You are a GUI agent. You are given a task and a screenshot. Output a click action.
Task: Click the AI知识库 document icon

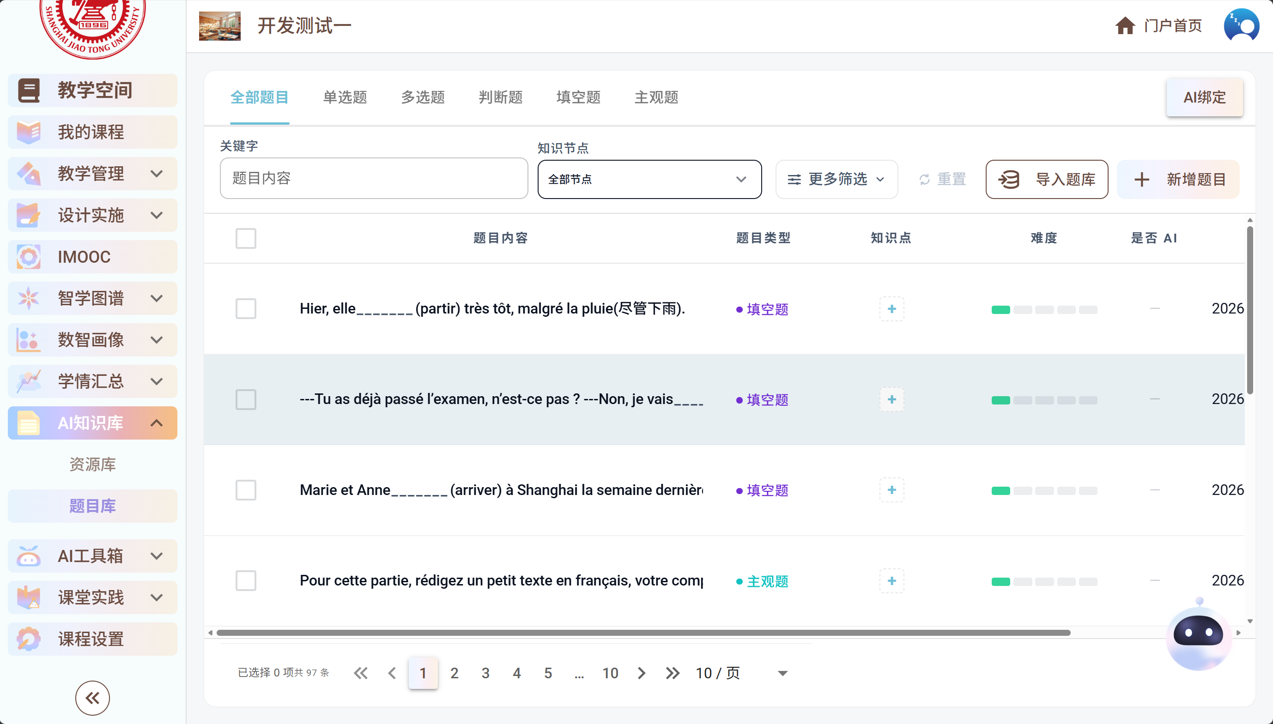point(29,423)
